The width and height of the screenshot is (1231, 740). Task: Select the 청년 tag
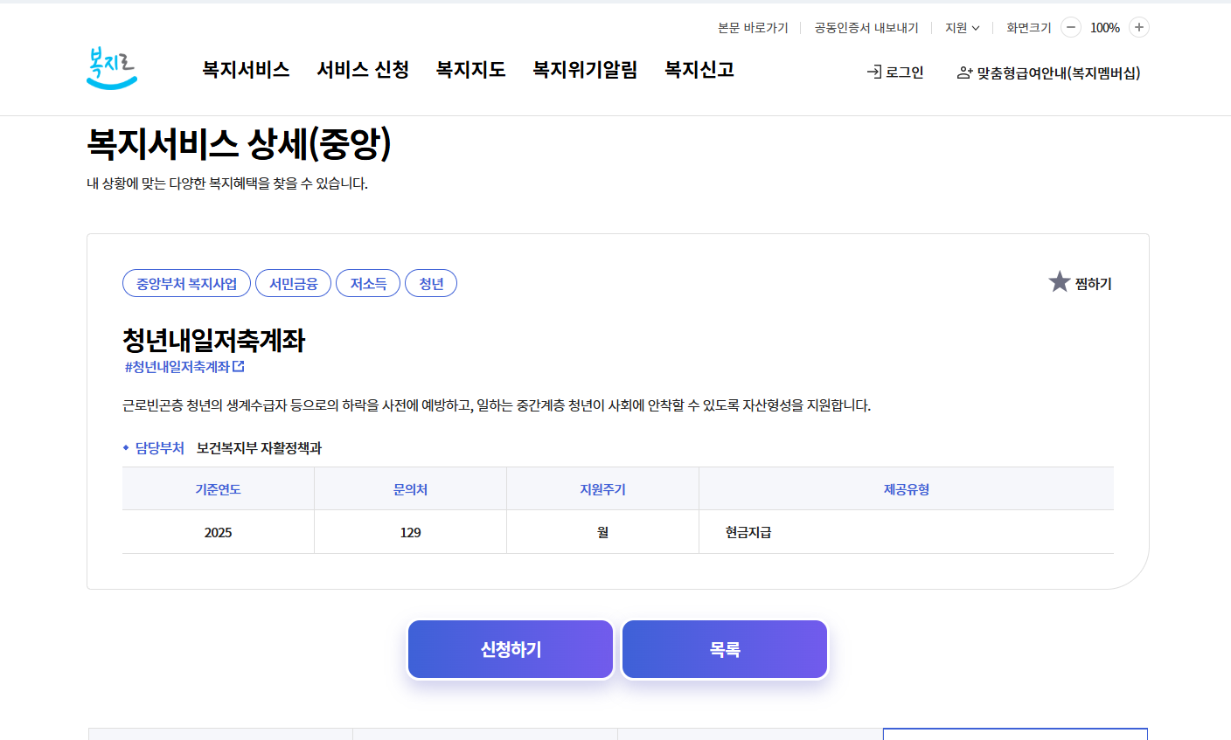point(431,283)
